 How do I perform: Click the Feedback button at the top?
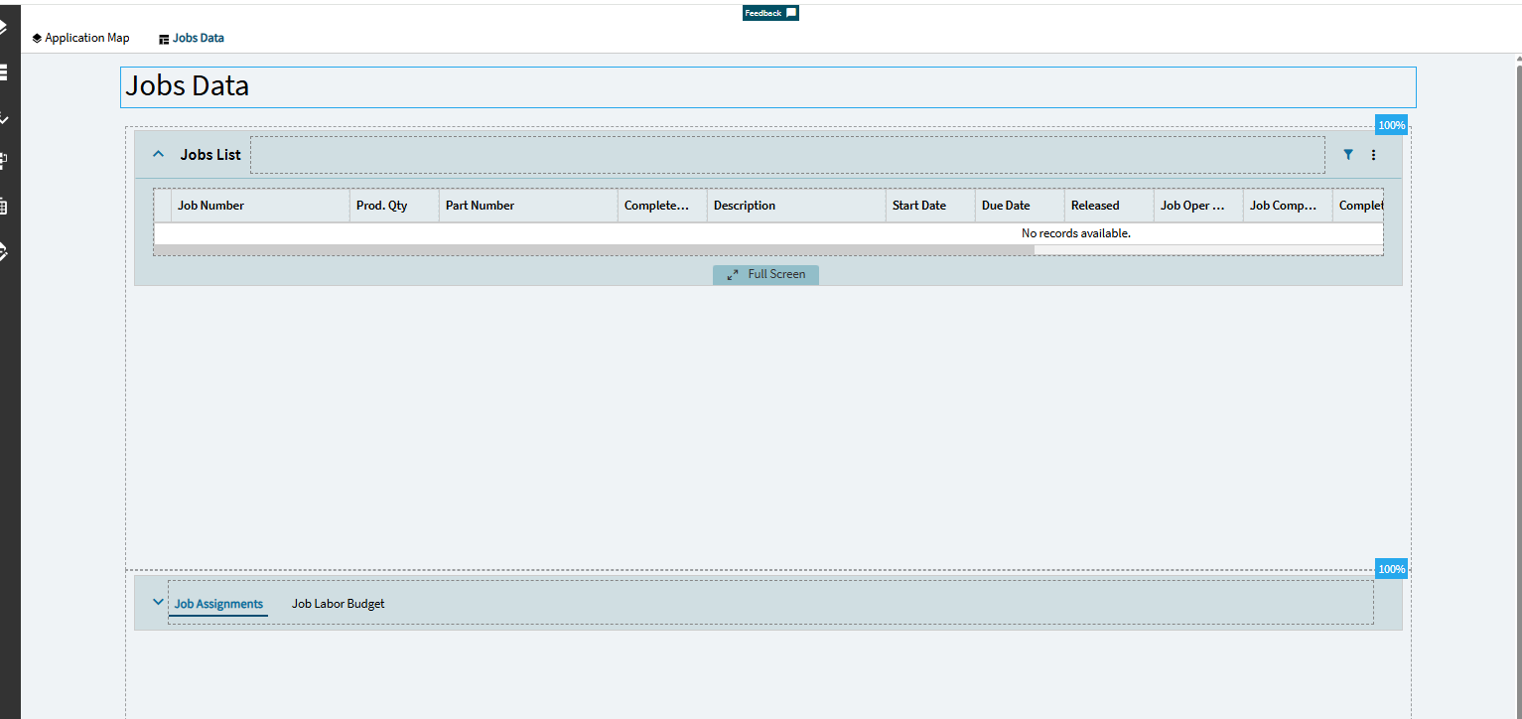(x=770, y=13)
